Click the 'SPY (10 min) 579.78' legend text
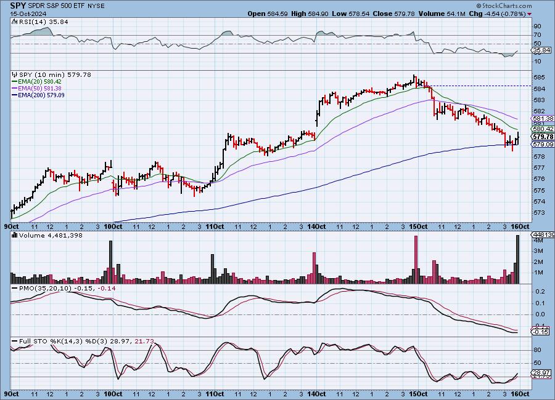The width and height of the screenshot is (555, 400). tap(55, 74)
